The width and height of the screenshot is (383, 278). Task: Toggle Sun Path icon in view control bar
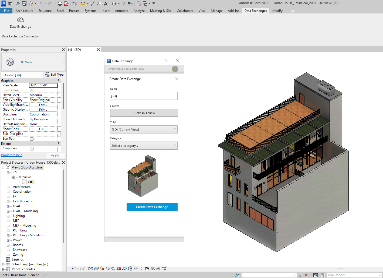pos(102,269)
